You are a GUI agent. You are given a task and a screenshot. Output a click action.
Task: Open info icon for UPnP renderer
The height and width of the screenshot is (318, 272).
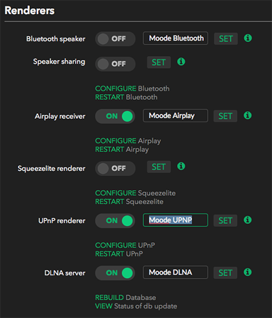[248, 220]
